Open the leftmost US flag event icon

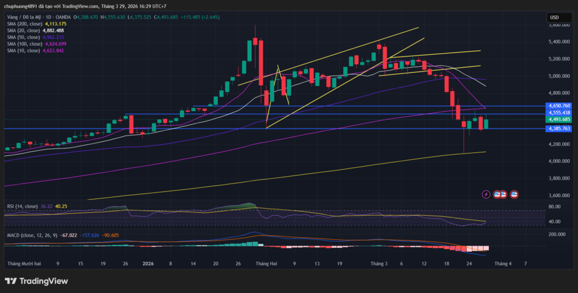pyautogui.click(x=497, y=194)
